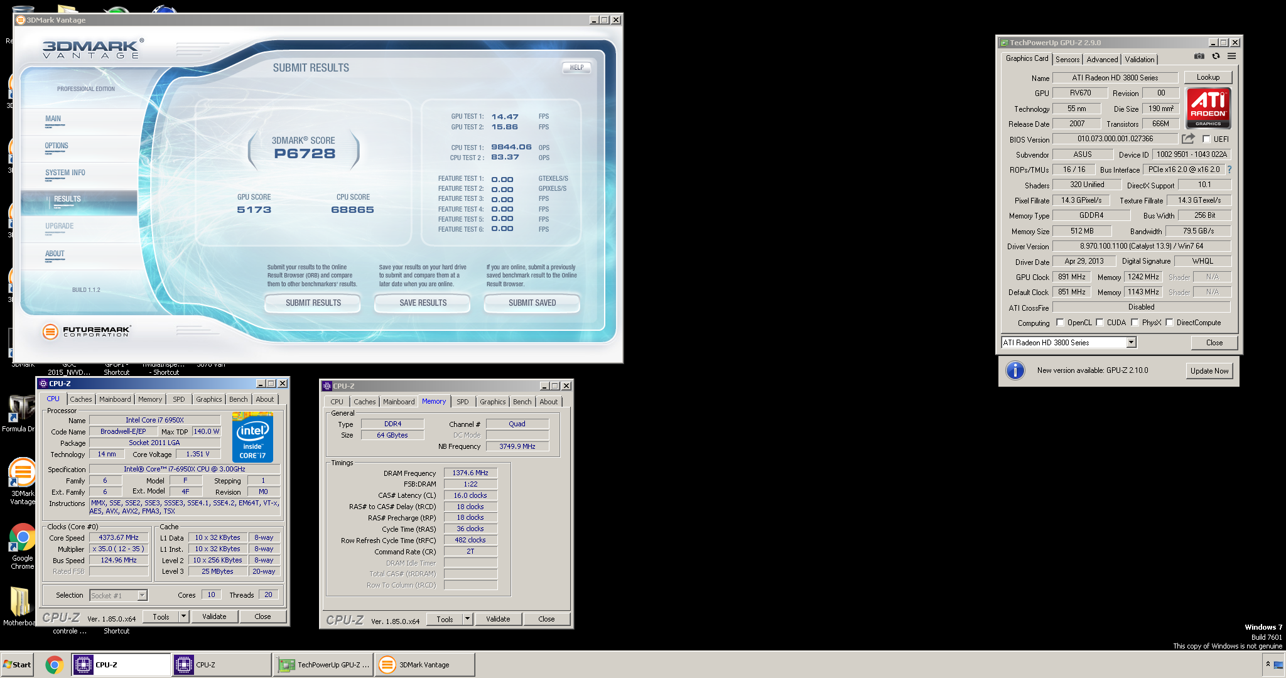The height and width of the screenshot is (678, 1286).
Task: Click the GPU-Z refresh icon
Action: [x=1216, y=56]
